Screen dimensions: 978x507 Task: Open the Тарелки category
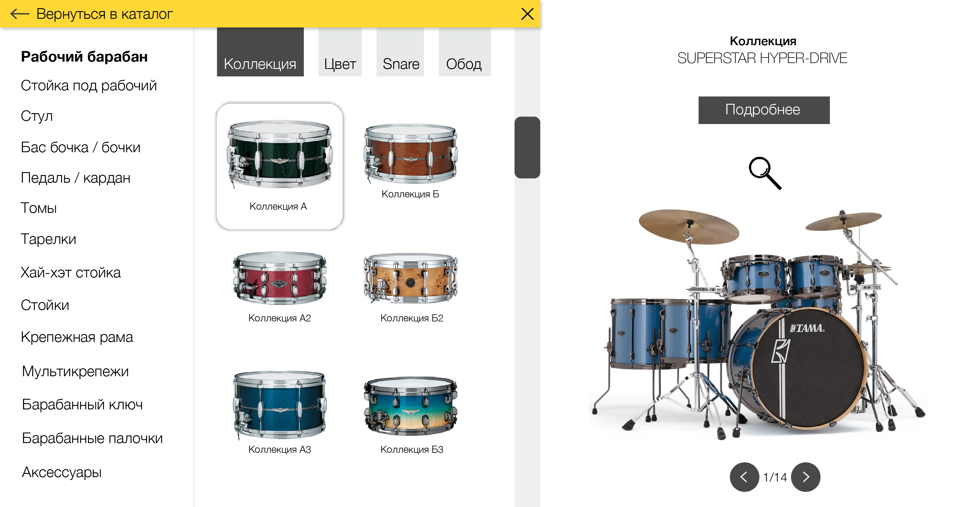pyautogui.click(x=49, y=239)
